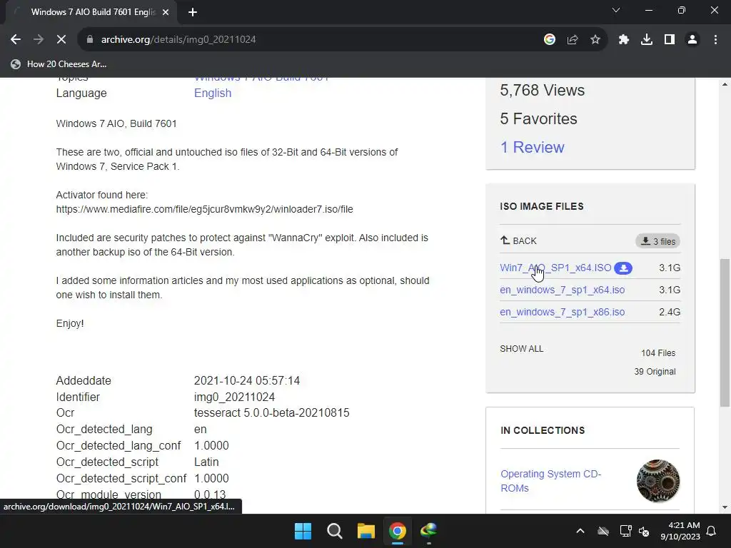The width and height of the screenshot is (731, 548).
Task: Close the Windows 7 AIO tab
Action: click(166, 12)
